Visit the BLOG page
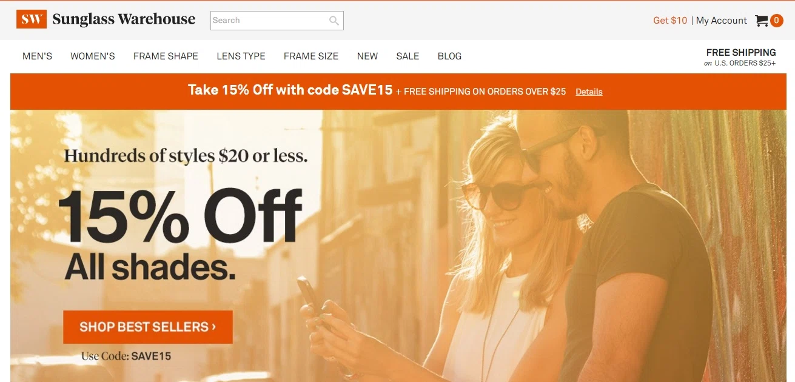The width and height of the screenshot is (795, 382). (x=449, y=56)
